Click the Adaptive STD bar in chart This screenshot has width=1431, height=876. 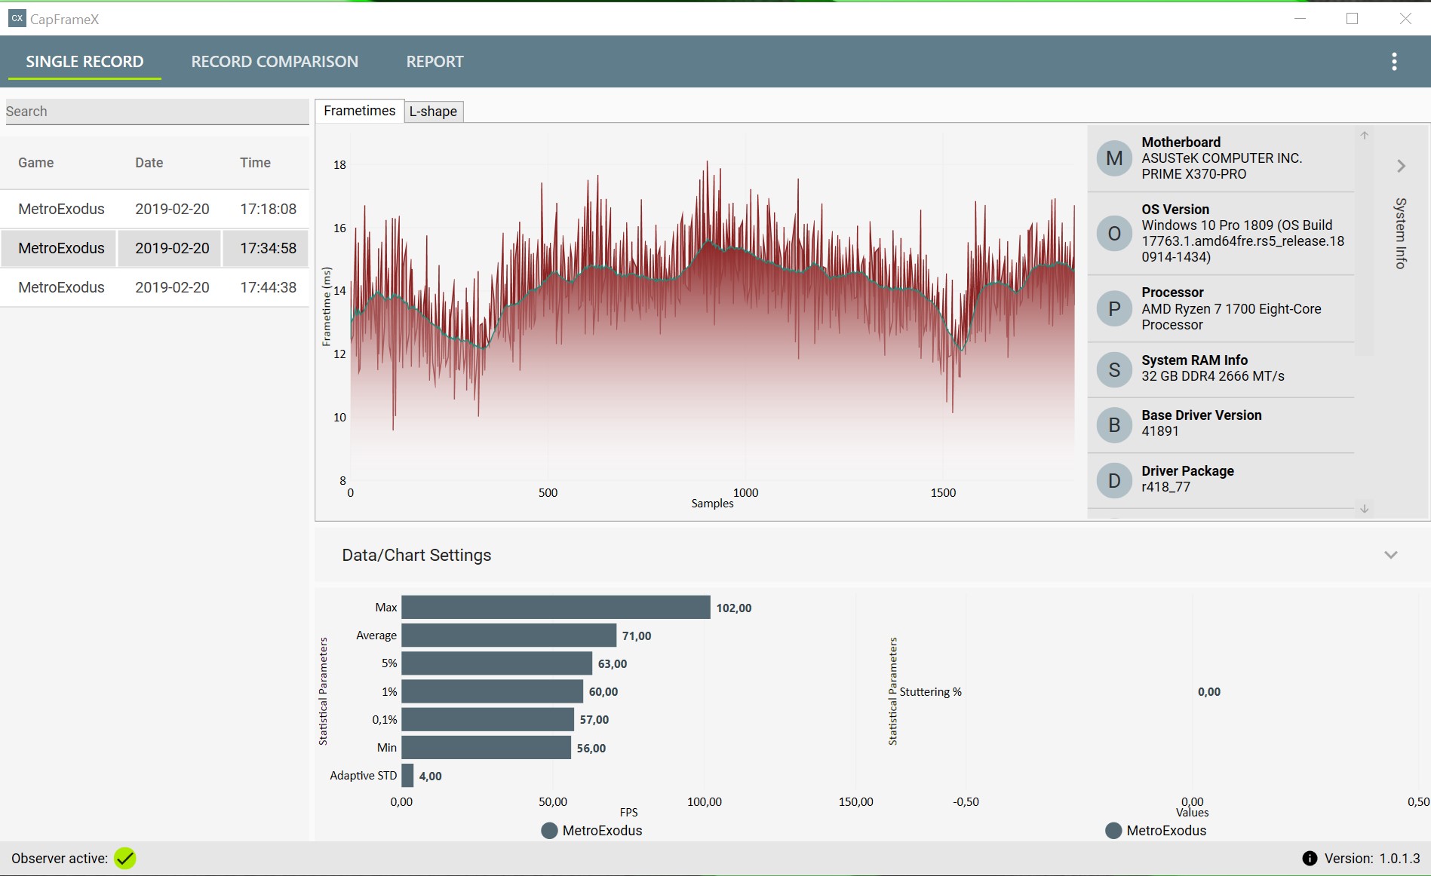[407, 775]
